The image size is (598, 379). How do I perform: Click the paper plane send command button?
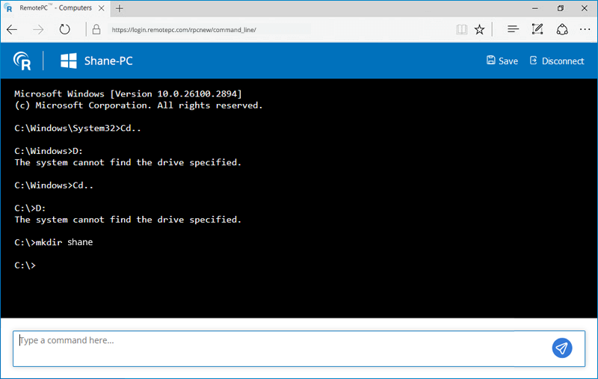[x=562, y=348]
